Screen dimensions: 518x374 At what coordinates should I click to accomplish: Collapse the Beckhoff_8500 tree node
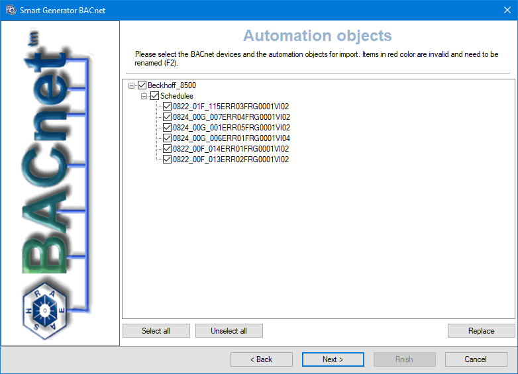click(x=132, y=85)
